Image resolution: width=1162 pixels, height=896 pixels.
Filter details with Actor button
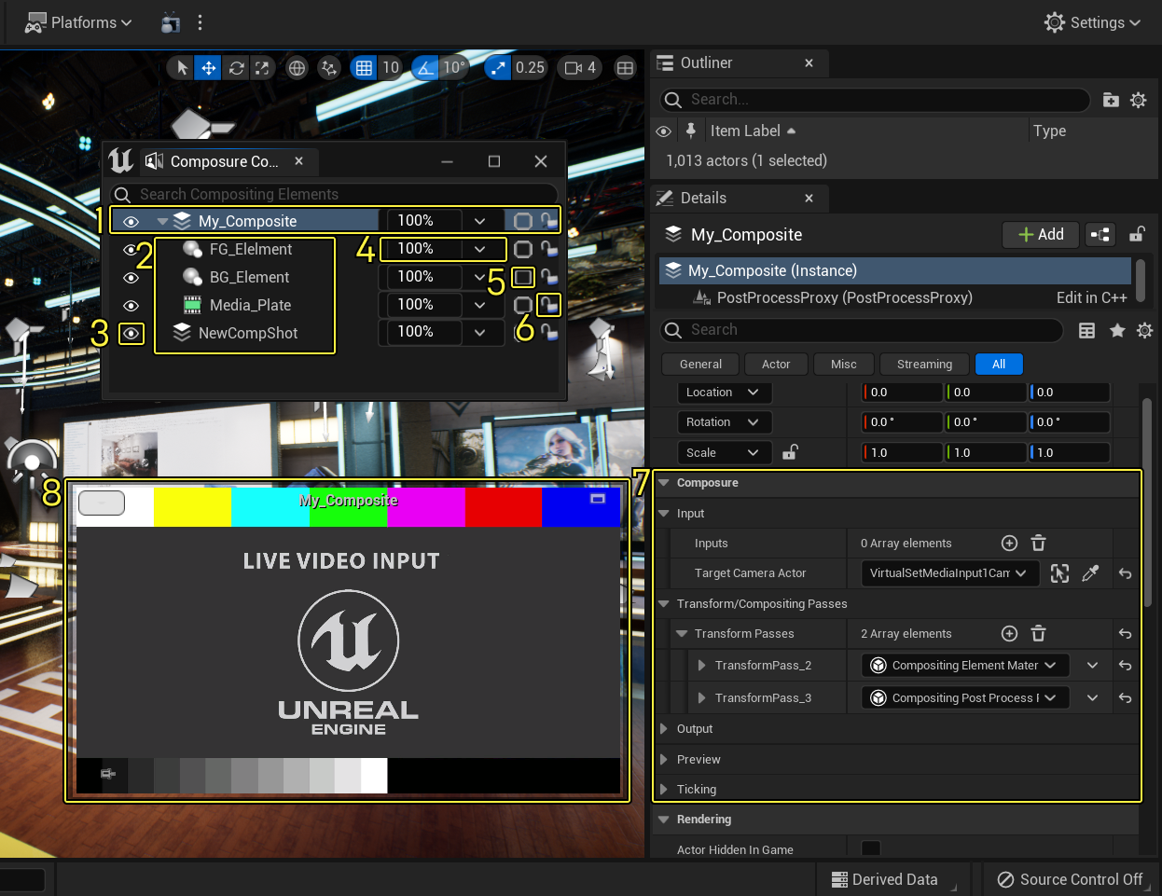tap(776, 364)
